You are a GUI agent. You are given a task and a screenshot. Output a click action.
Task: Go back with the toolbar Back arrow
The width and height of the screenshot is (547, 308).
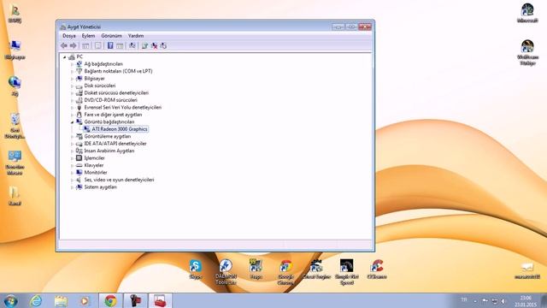pos(64,45)
